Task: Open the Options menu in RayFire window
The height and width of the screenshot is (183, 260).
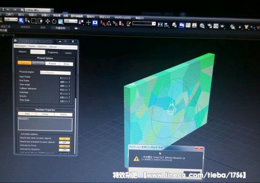Action: tap(42, 46)
